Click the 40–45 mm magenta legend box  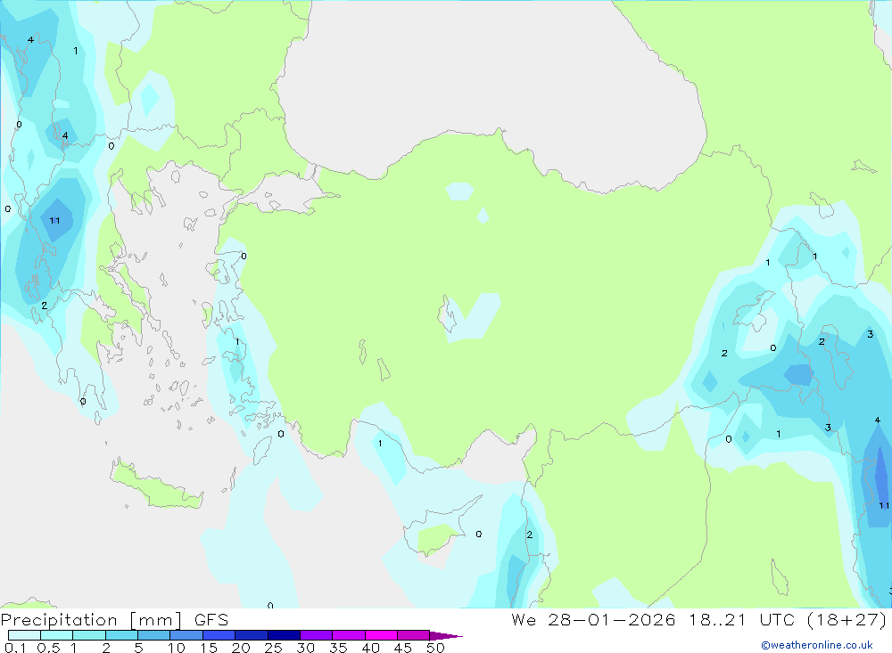tap(381, 635)
